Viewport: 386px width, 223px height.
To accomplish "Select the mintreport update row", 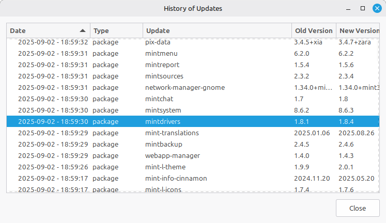I will 193,65.
